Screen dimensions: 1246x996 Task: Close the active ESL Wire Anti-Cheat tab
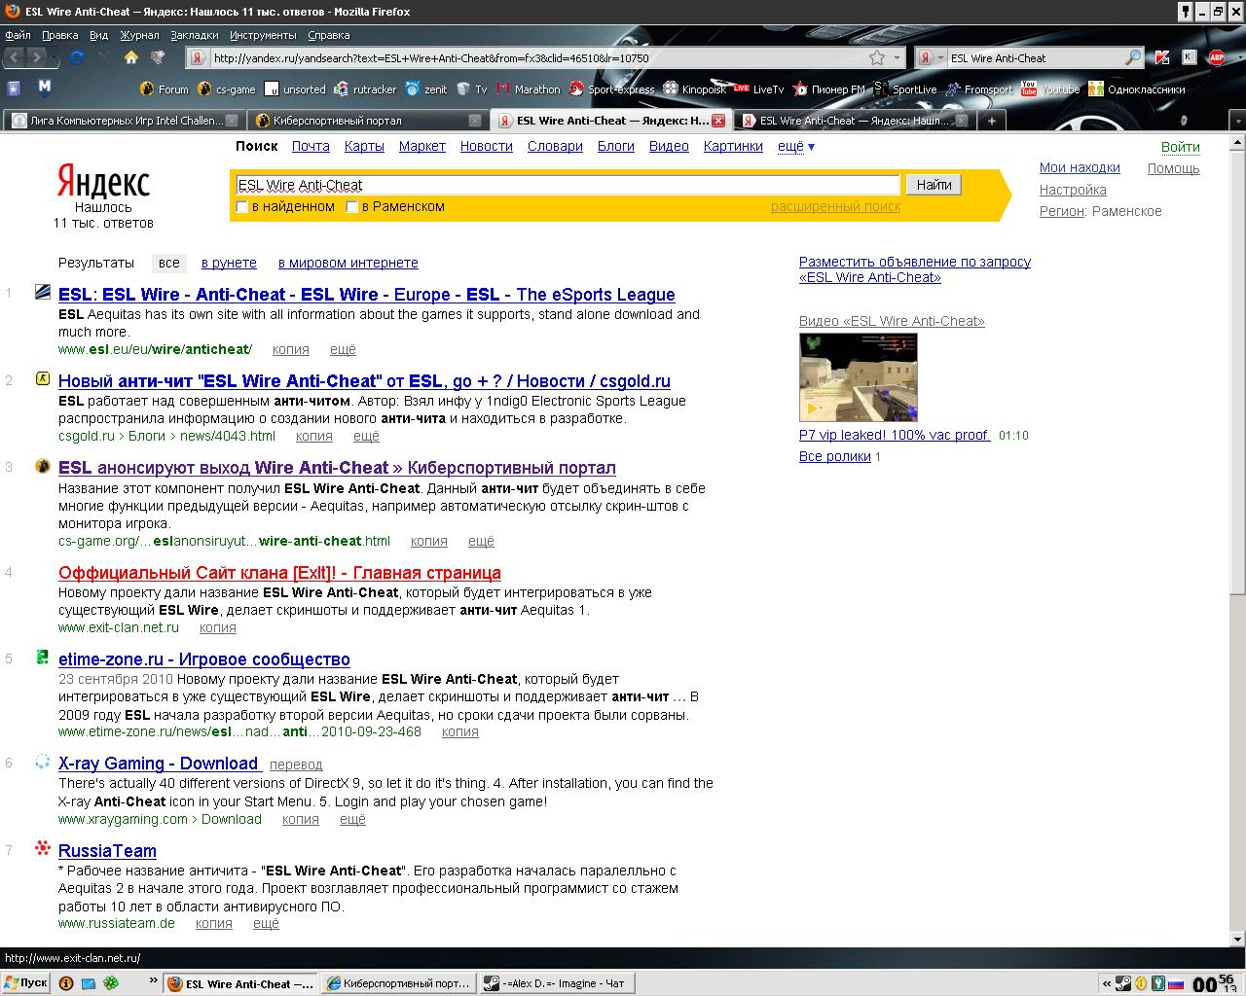(717, 121)
